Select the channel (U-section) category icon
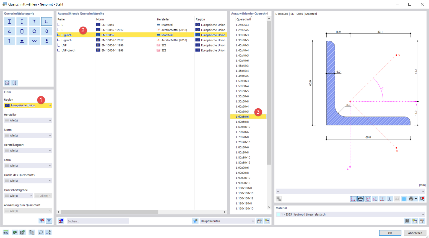 [22, 21]
